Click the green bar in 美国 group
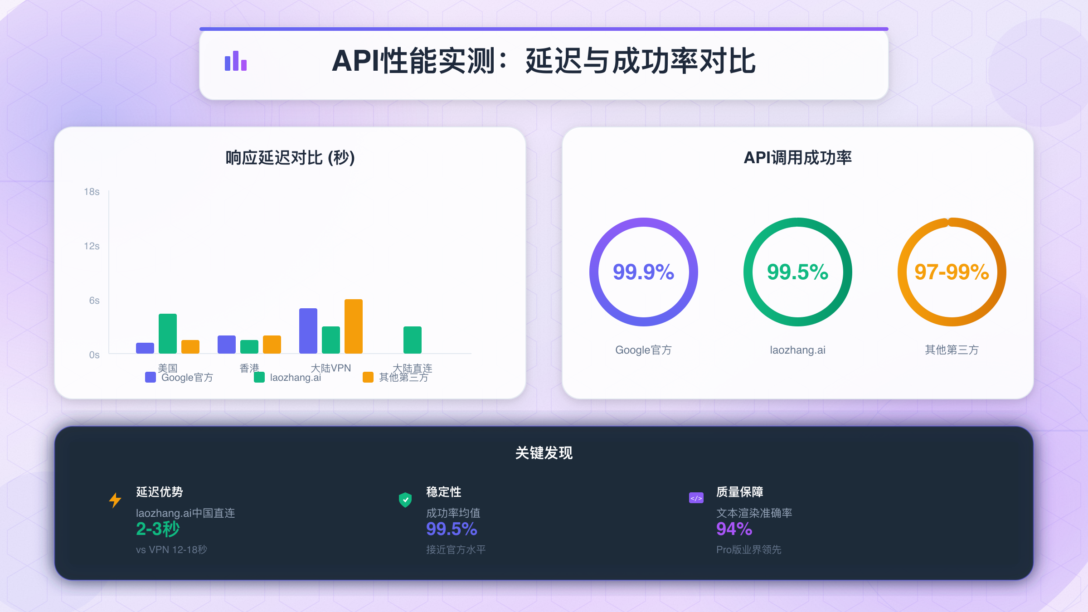Viewport: 1088px width, 612px height. click(x=167, y=334)
